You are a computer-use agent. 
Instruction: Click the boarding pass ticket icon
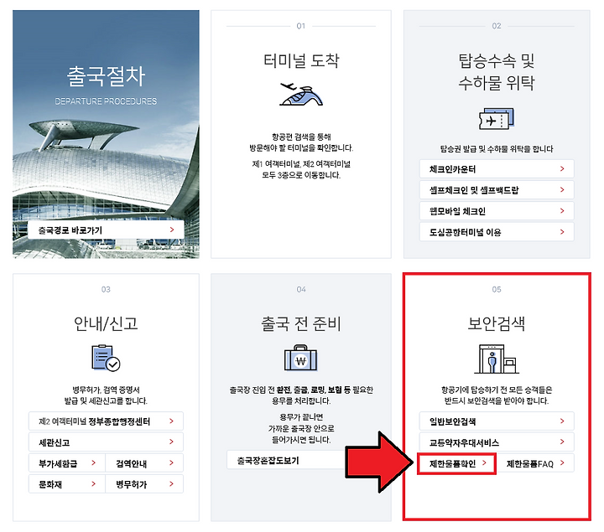coord(496,119)
